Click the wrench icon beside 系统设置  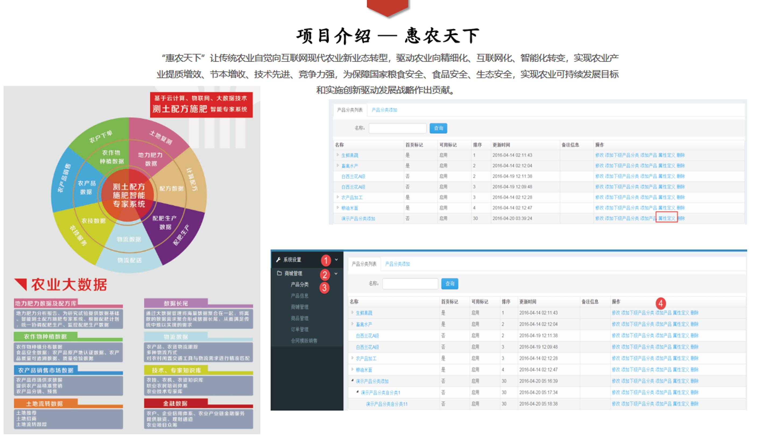(x=278, y=260)
